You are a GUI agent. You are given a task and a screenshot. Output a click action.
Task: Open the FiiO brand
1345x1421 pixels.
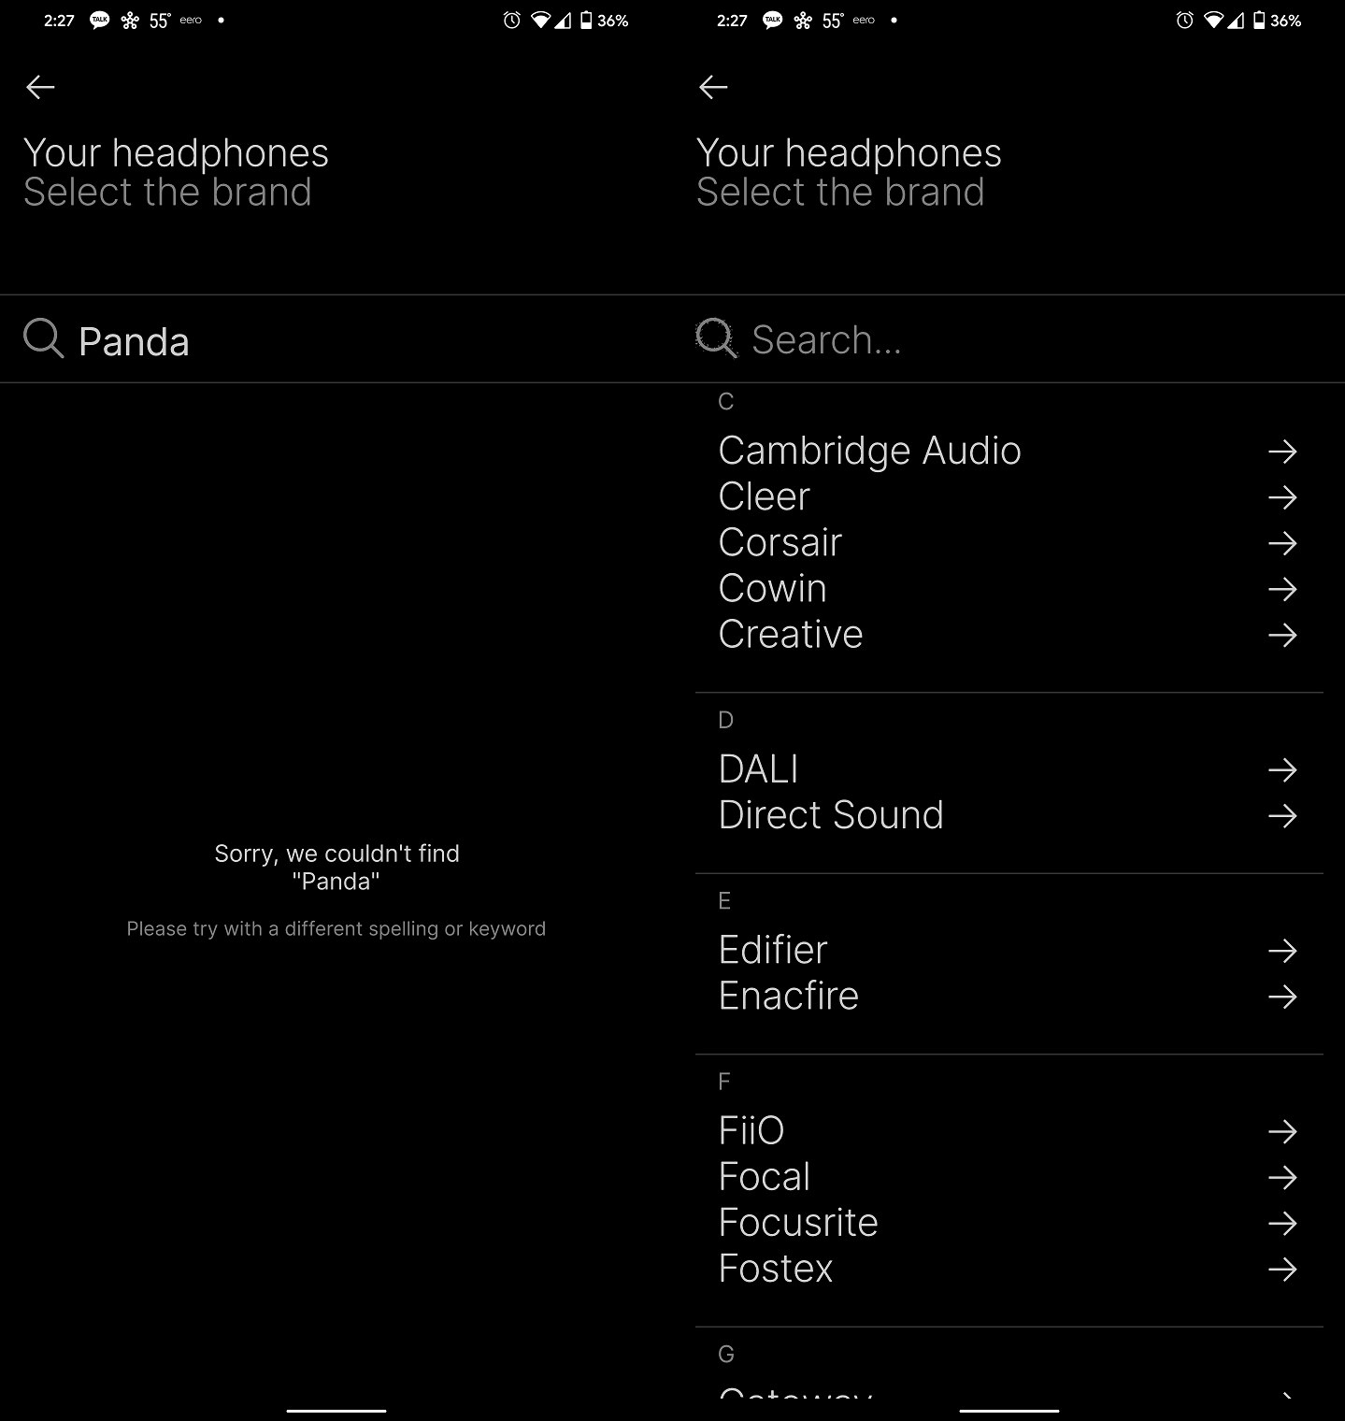[751, 1131]
